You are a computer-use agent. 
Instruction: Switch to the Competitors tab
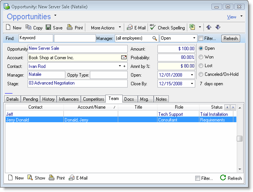coord(93,99)
